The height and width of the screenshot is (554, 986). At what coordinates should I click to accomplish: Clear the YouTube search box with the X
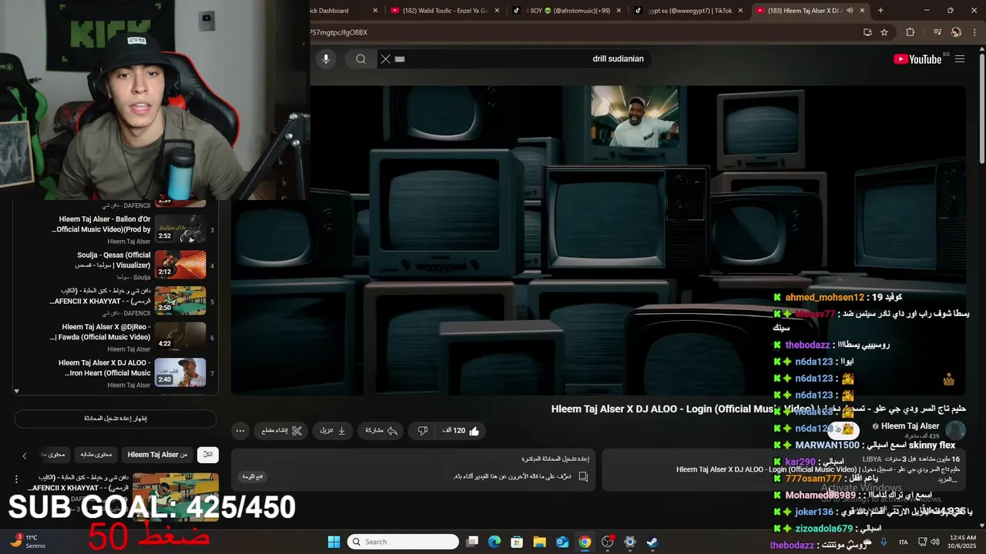coord(386,59)
